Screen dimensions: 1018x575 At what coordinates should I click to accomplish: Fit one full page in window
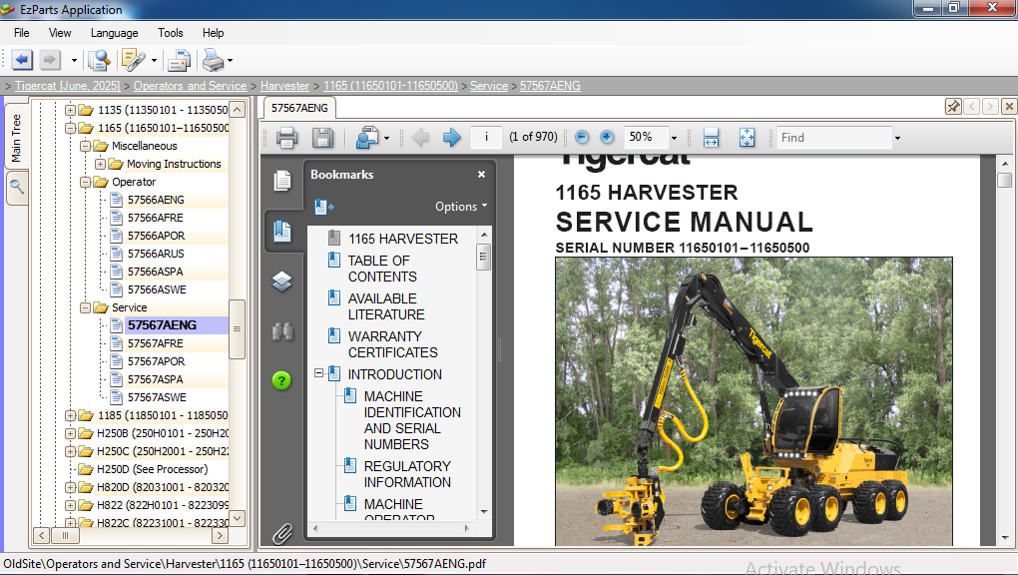pyautogui.click(x=748, y=137)
